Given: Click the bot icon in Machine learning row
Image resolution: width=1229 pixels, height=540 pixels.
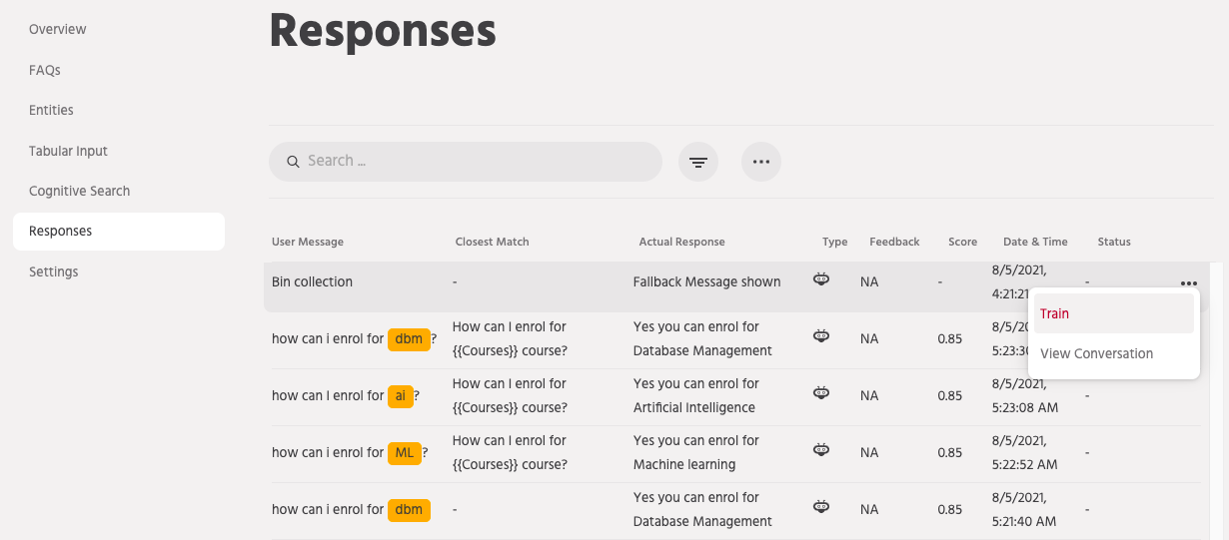Looking at the screenshot, I should [x=821, y=451].
